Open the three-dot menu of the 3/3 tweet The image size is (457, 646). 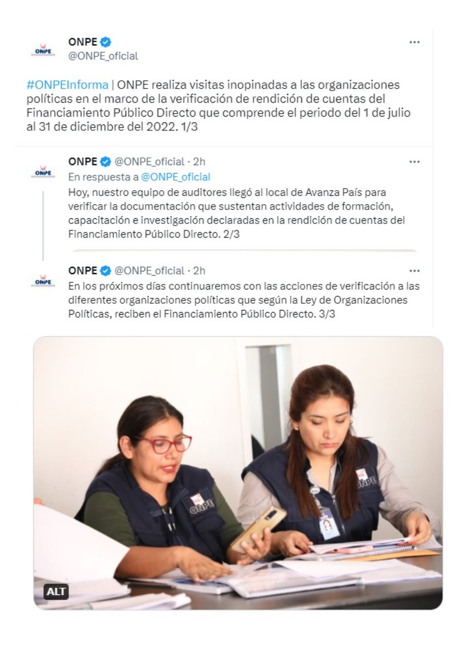pyautogui.click(x=414, y=271)
